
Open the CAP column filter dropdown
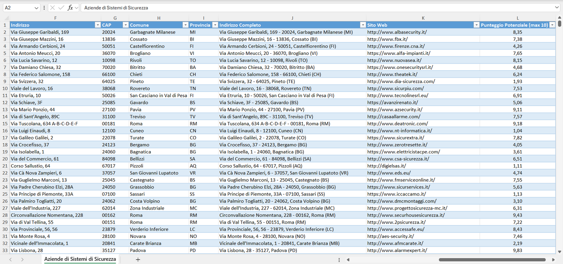click(125, 25)
